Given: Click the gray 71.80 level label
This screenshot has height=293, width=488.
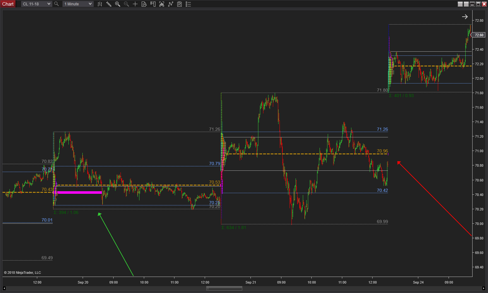Looking at the screenshot, I should click(x=382, y=90).
